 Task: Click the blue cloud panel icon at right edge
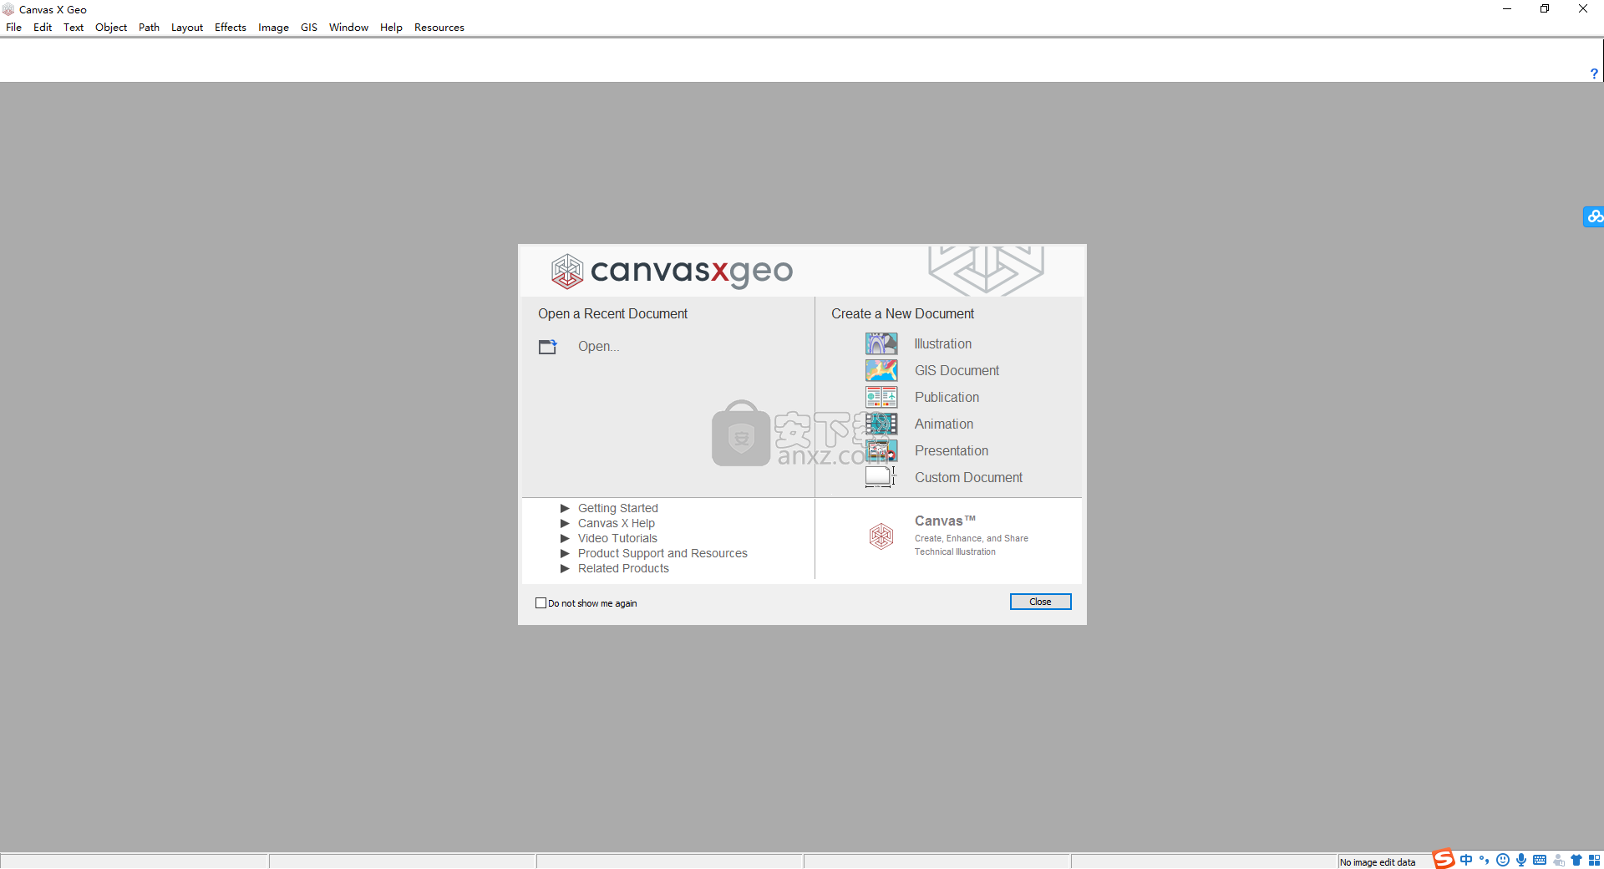pos(1594,216)
